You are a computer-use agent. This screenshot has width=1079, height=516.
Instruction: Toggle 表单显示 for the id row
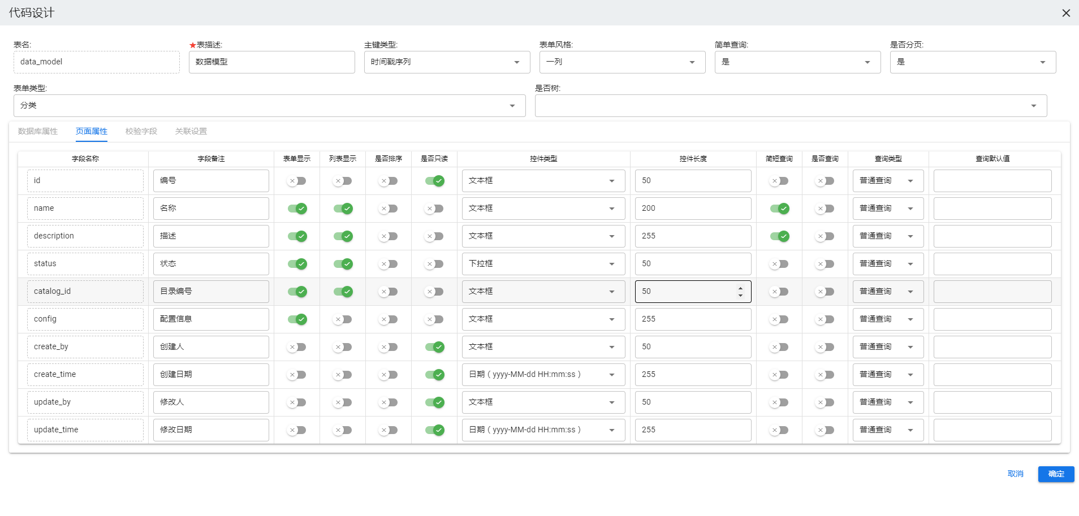pos(297,181)
